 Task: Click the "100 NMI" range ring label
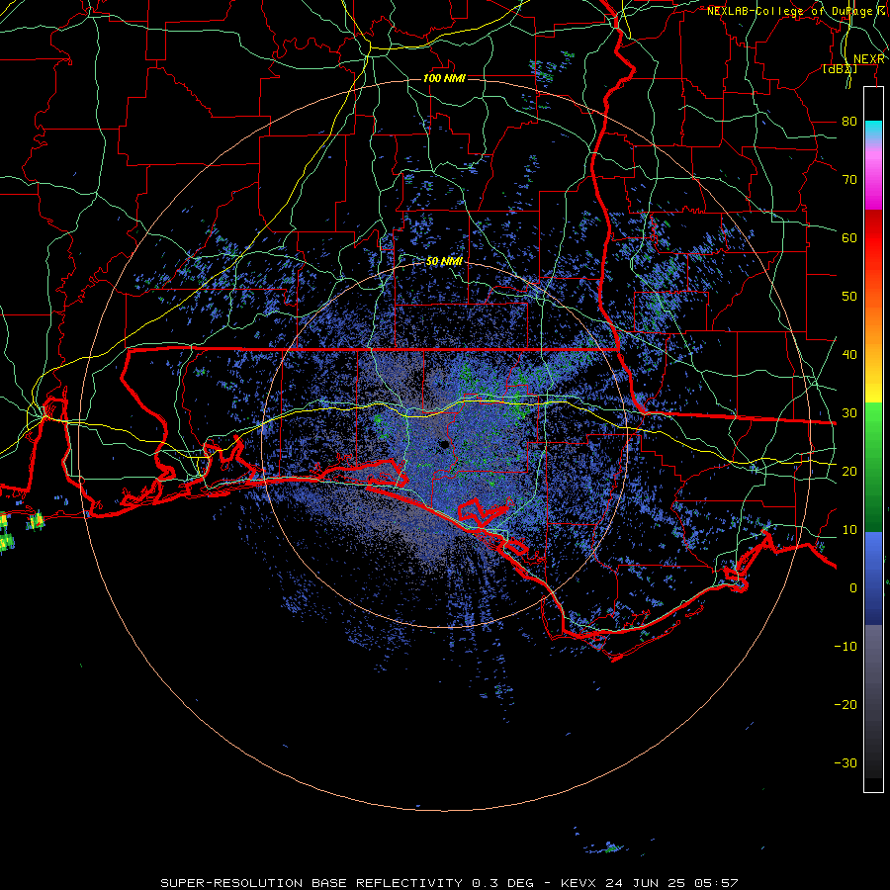(x=444, y=78)
